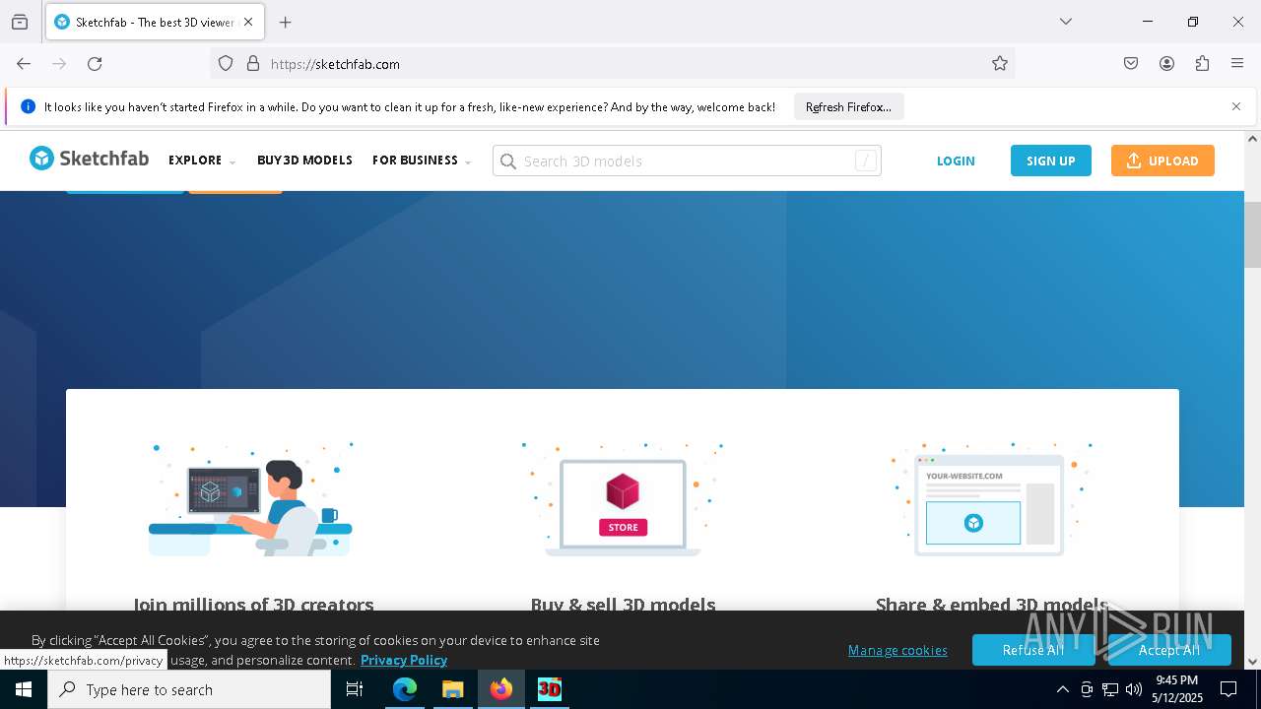Expand the Explore menu
The image size is (1261, 709).
point(202,161)
